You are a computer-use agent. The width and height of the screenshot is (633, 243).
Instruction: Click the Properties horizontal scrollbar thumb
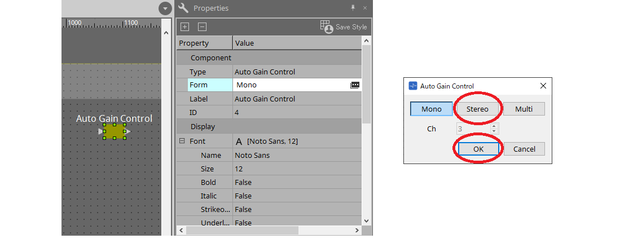coord(242,230)
